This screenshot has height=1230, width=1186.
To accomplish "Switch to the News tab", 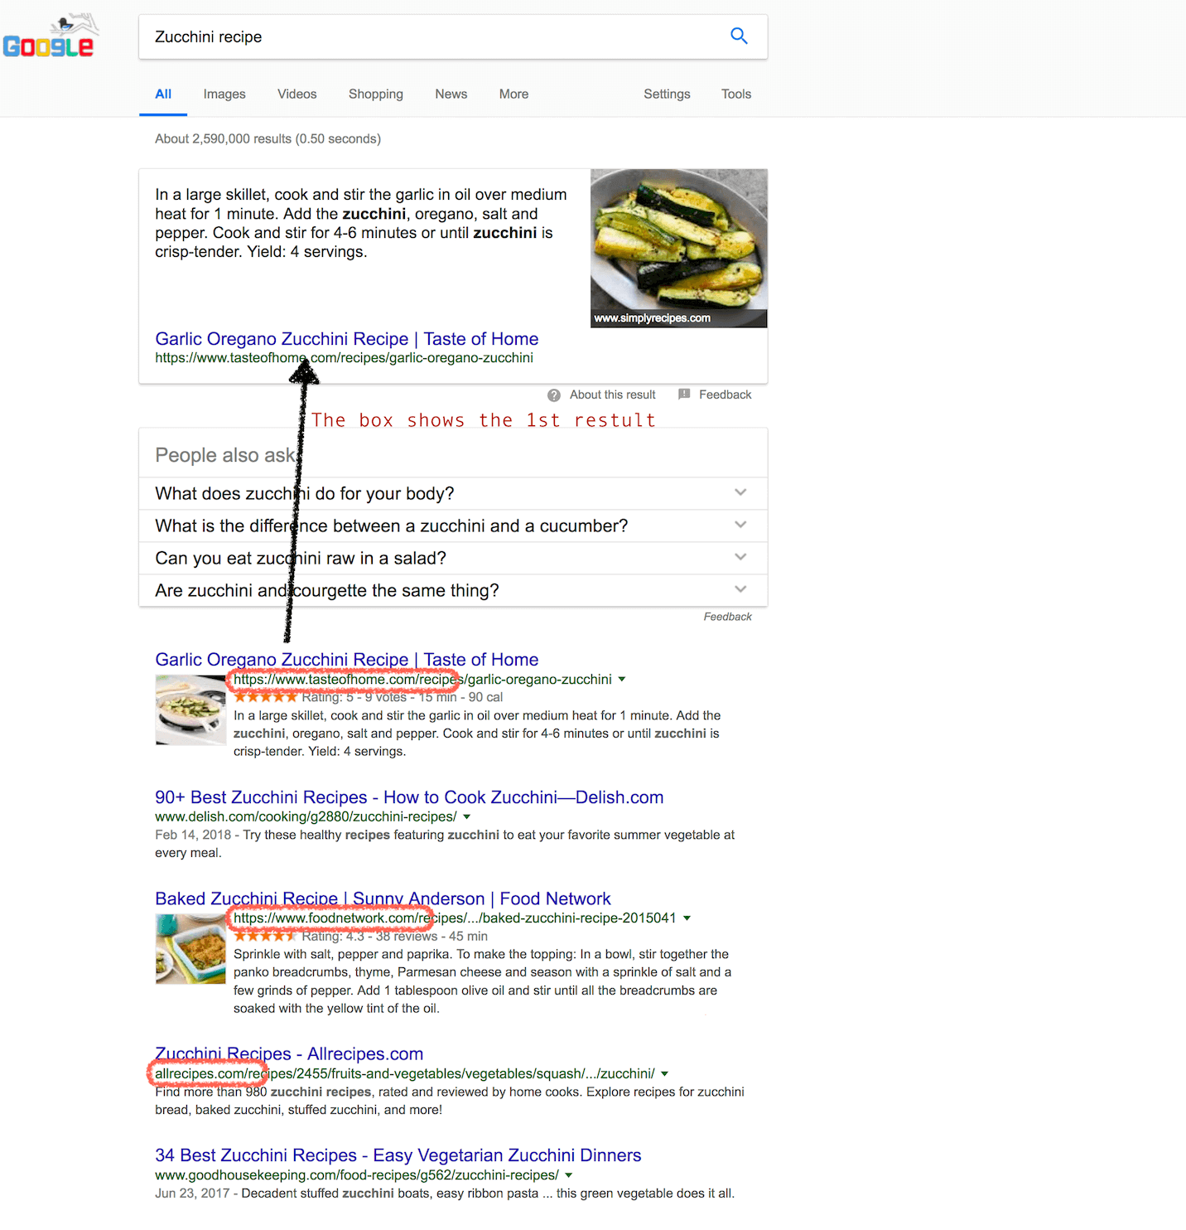I will tap(451, 94).
